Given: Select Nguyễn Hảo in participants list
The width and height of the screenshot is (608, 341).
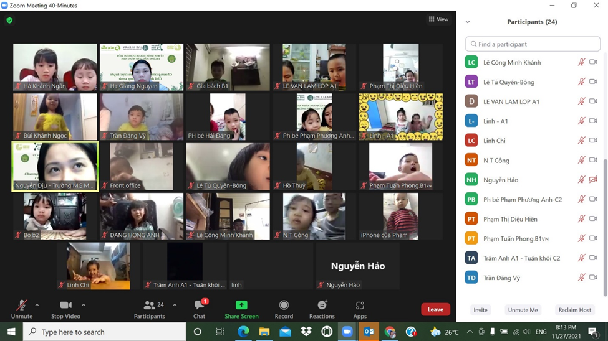Looking at the screenshot, I should tap(501, 180).
